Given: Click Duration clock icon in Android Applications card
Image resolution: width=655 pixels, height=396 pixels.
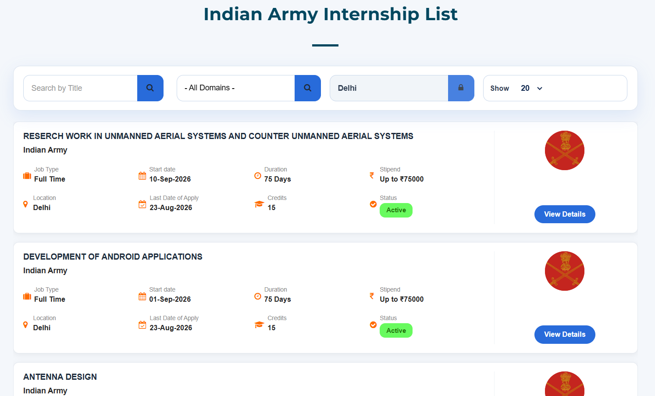Looking at the screenshot, I should tap(258, 296).
